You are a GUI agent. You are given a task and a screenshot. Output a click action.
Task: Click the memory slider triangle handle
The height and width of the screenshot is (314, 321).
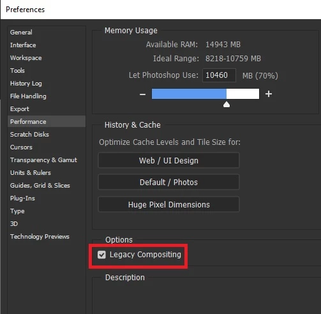pyautogui.click(x=227, y=105)
